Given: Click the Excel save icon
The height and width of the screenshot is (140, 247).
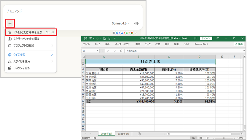Looking at the screenshot, I should click(85, 39).
